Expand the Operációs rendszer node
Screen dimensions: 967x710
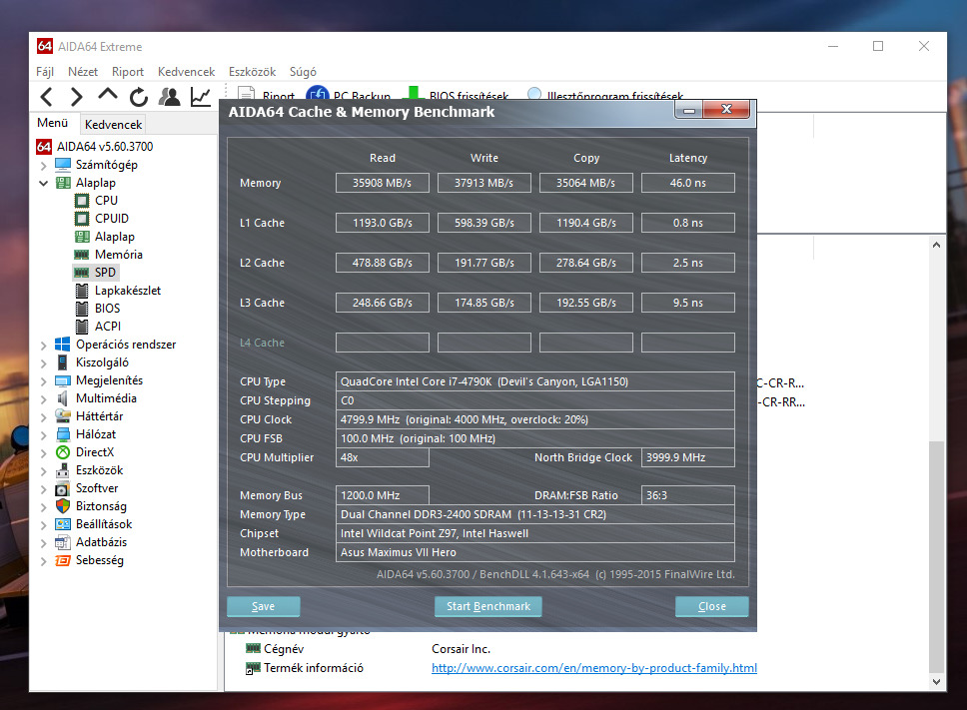[x=43, y=346]
